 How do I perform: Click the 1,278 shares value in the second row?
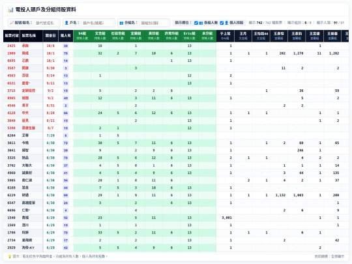[299, 53]
